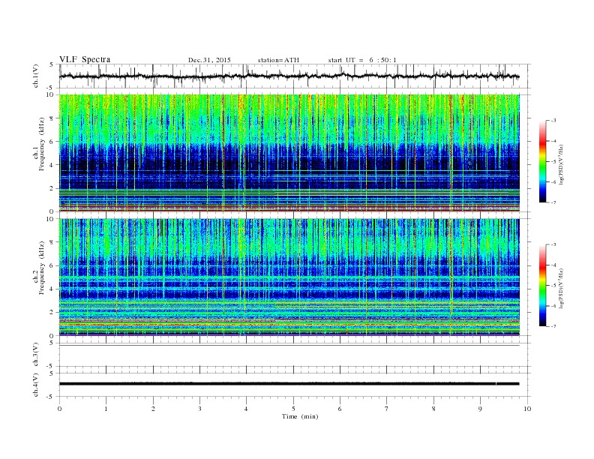Screen dimensions: 594x459
Task: Click the "ch.3(V)" axis label
Action: click(x=36, y=355)
